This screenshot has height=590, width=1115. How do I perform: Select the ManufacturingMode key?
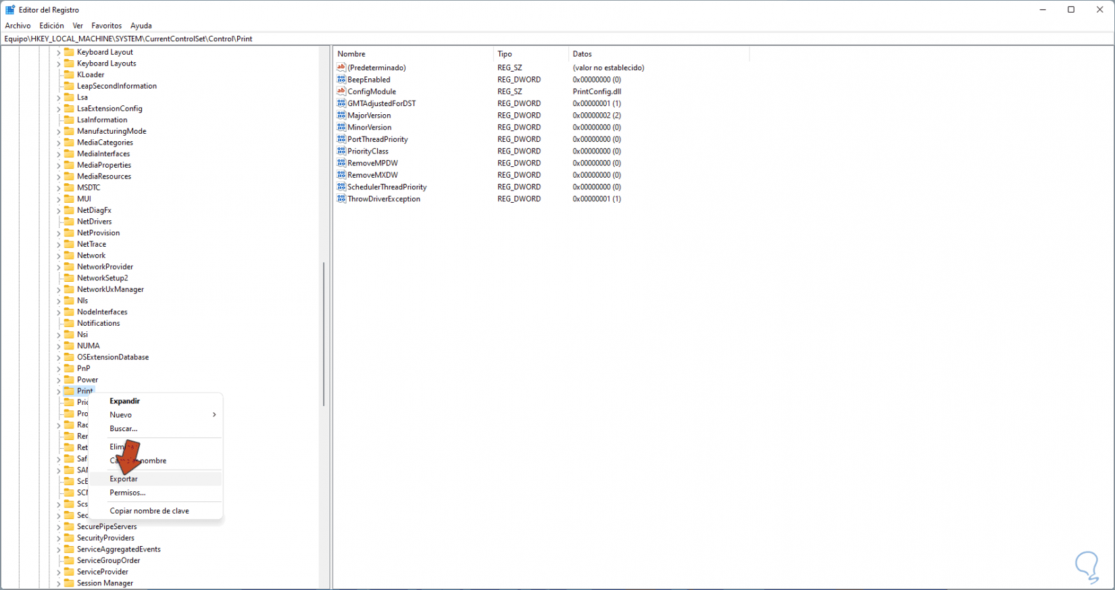111,131
